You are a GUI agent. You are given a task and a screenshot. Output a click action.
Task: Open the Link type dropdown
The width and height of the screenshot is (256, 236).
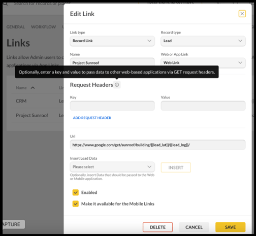coord(112,41)
